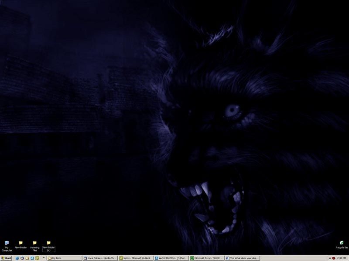This screenshot has width=349, height=261.
Task: Open the Start menu
Action: click(x=6, y=258)
